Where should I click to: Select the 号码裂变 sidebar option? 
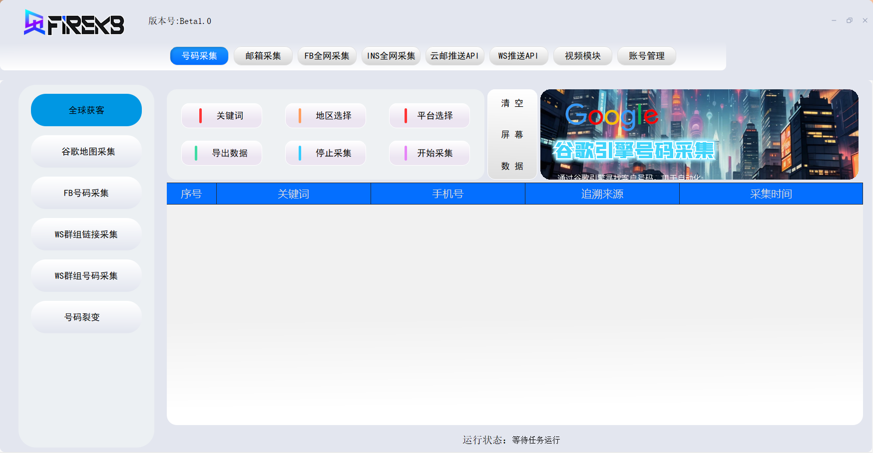86,317
